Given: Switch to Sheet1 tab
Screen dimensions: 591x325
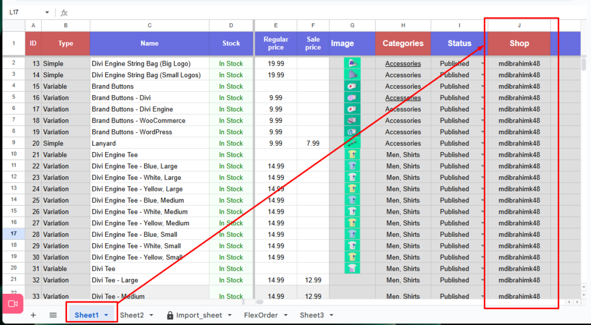Looking at the screenshot, I should [87, 315].
